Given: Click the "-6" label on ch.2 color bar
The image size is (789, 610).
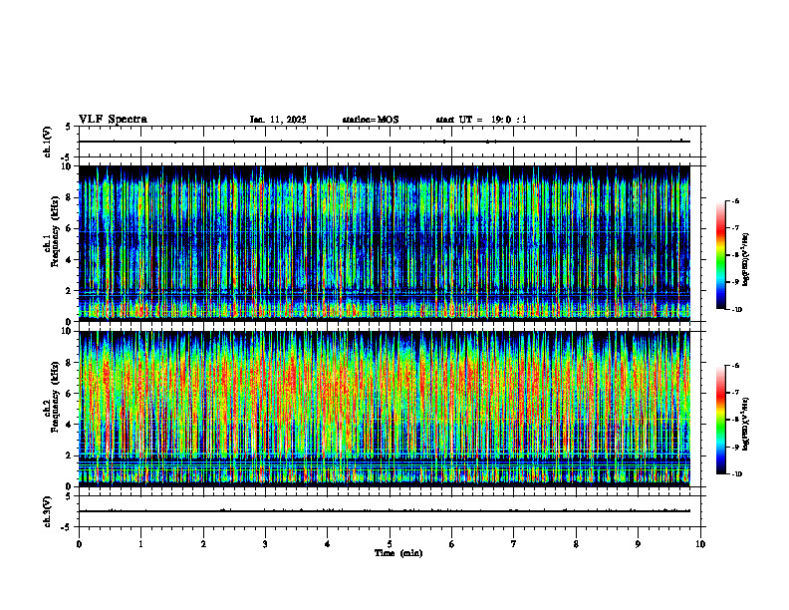Looking at the screenshot, I should 735,366.
